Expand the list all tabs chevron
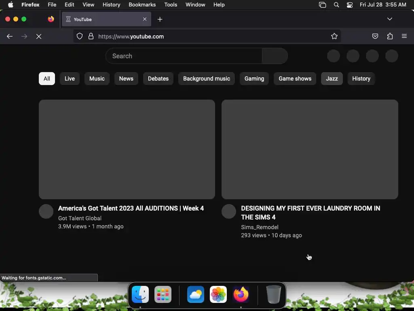 389,19
